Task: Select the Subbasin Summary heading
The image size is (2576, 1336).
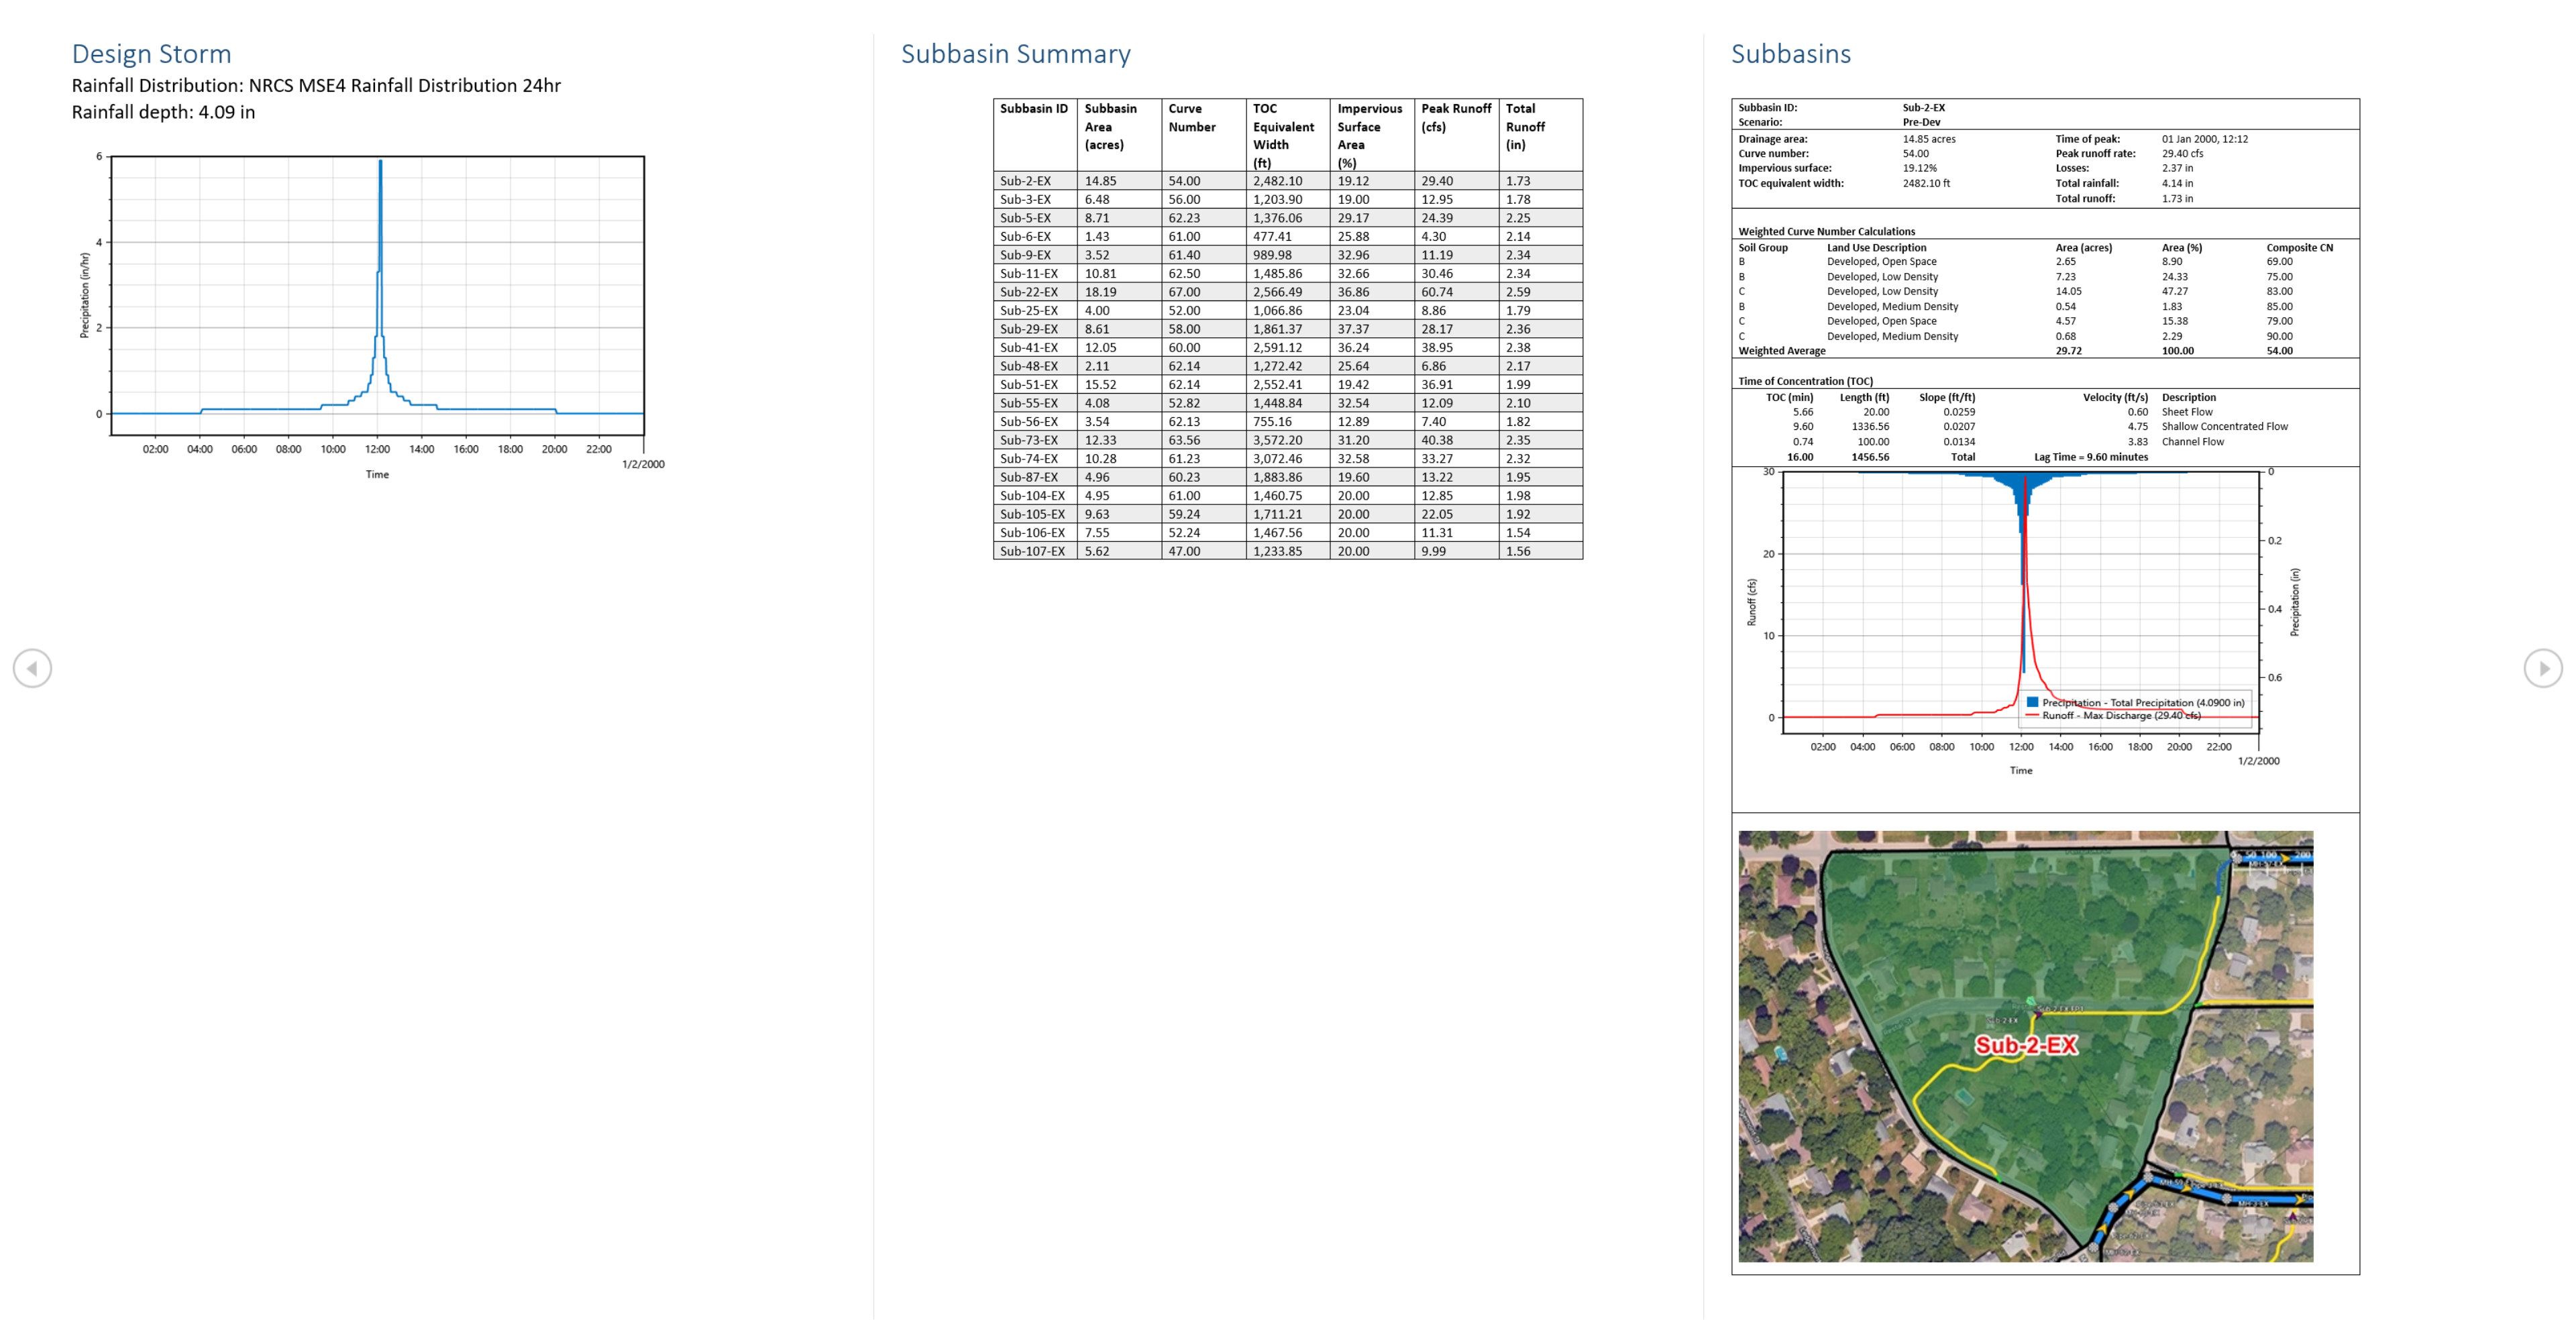Action: (x=1015, y=54)
